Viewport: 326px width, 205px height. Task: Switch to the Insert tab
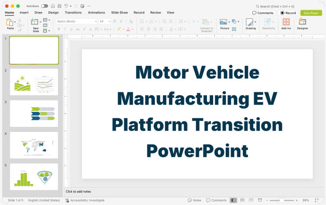(x=24, y=13)
